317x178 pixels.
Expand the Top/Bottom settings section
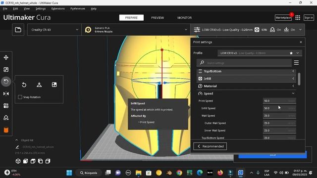click(246, 71)
